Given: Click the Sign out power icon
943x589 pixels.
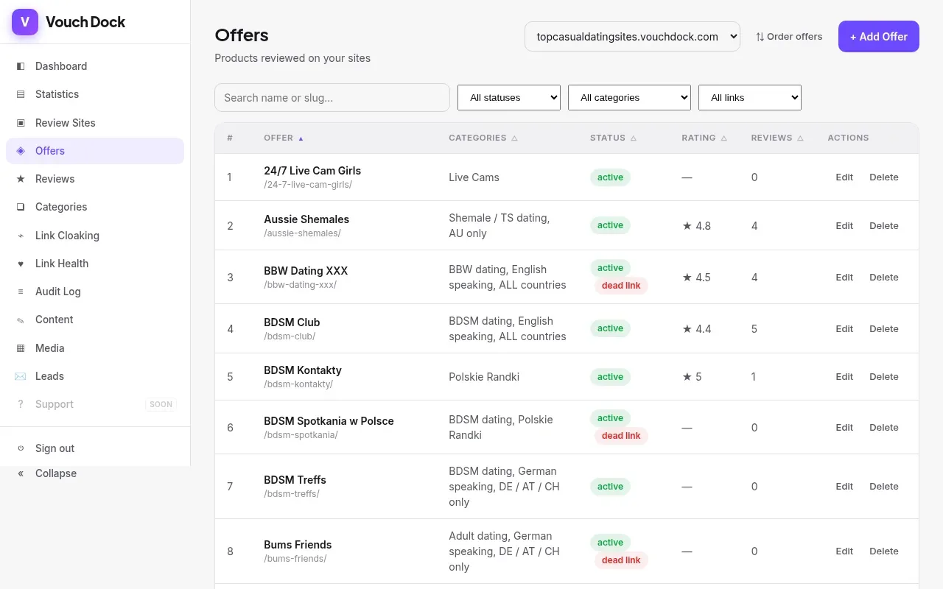Looking at the screenshot, I should [21, 448].
